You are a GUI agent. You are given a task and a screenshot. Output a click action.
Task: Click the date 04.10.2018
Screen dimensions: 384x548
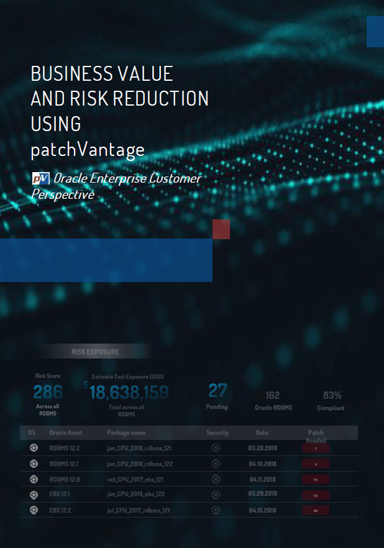pos(262,464)
